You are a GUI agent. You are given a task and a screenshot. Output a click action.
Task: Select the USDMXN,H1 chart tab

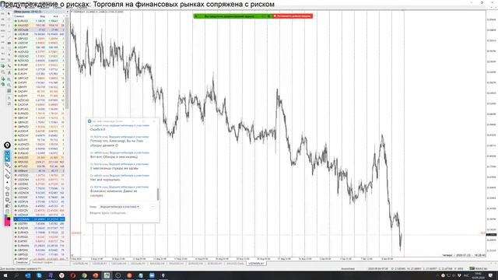256,264
